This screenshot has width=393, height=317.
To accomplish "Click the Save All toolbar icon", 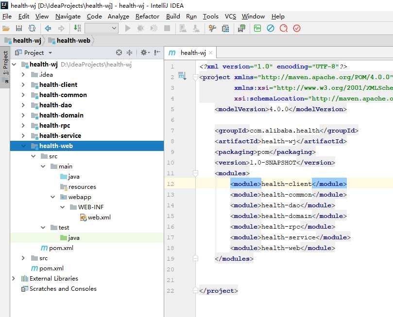I will click(19, 28).
